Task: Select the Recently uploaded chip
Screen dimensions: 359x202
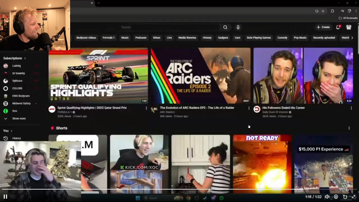Action: click(x=324, y=38)
